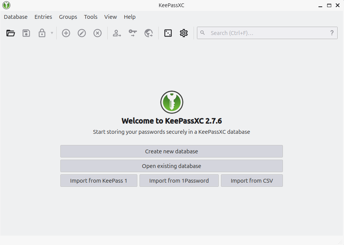Click Create new database

pos(171,151)
